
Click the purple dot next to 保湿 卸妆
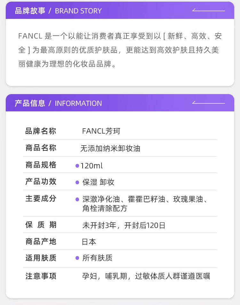pyautogui.click(x=77, y=182)
